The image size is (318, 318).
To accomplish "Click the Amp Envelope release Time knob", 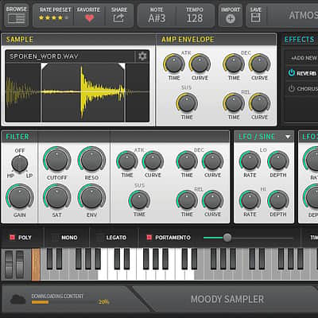I will 234,103.
